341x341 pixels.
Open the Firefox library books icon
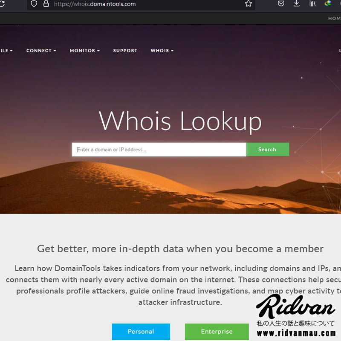pos(312,4)
